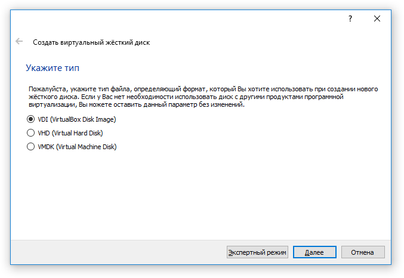Viewport: 404px width, 278px height.
Task: Click the 'VDI (VirtualBox Disk Image)' label text
Action: (77, 119)
